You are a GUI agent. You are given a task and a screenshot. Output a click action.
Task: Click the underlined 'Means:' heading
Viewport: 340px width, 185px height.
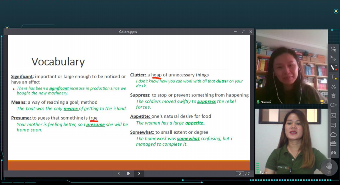(x=19, y=102)
